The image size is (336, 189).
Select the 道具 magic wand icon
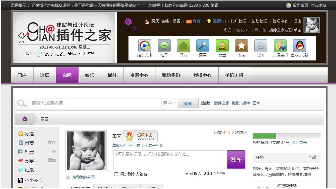point(203,46)
